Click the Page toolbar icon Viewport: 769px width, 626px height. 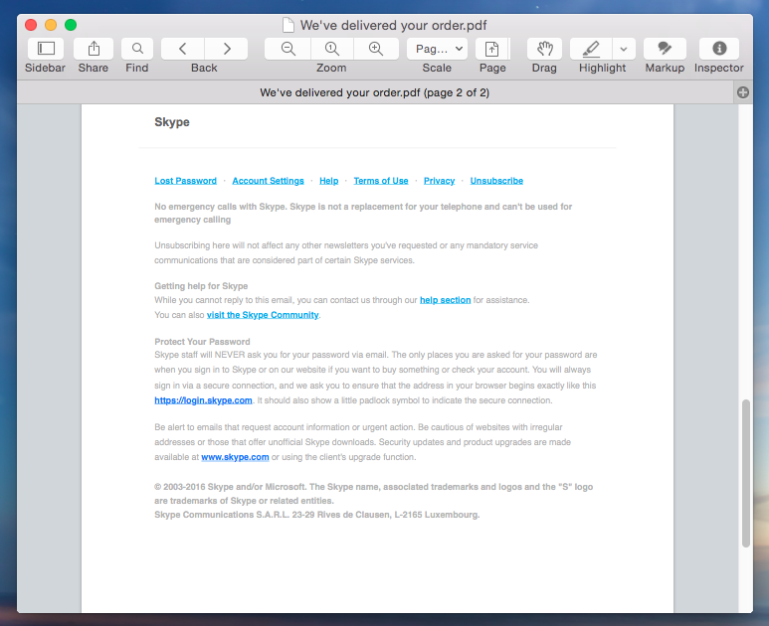(491, 49)
